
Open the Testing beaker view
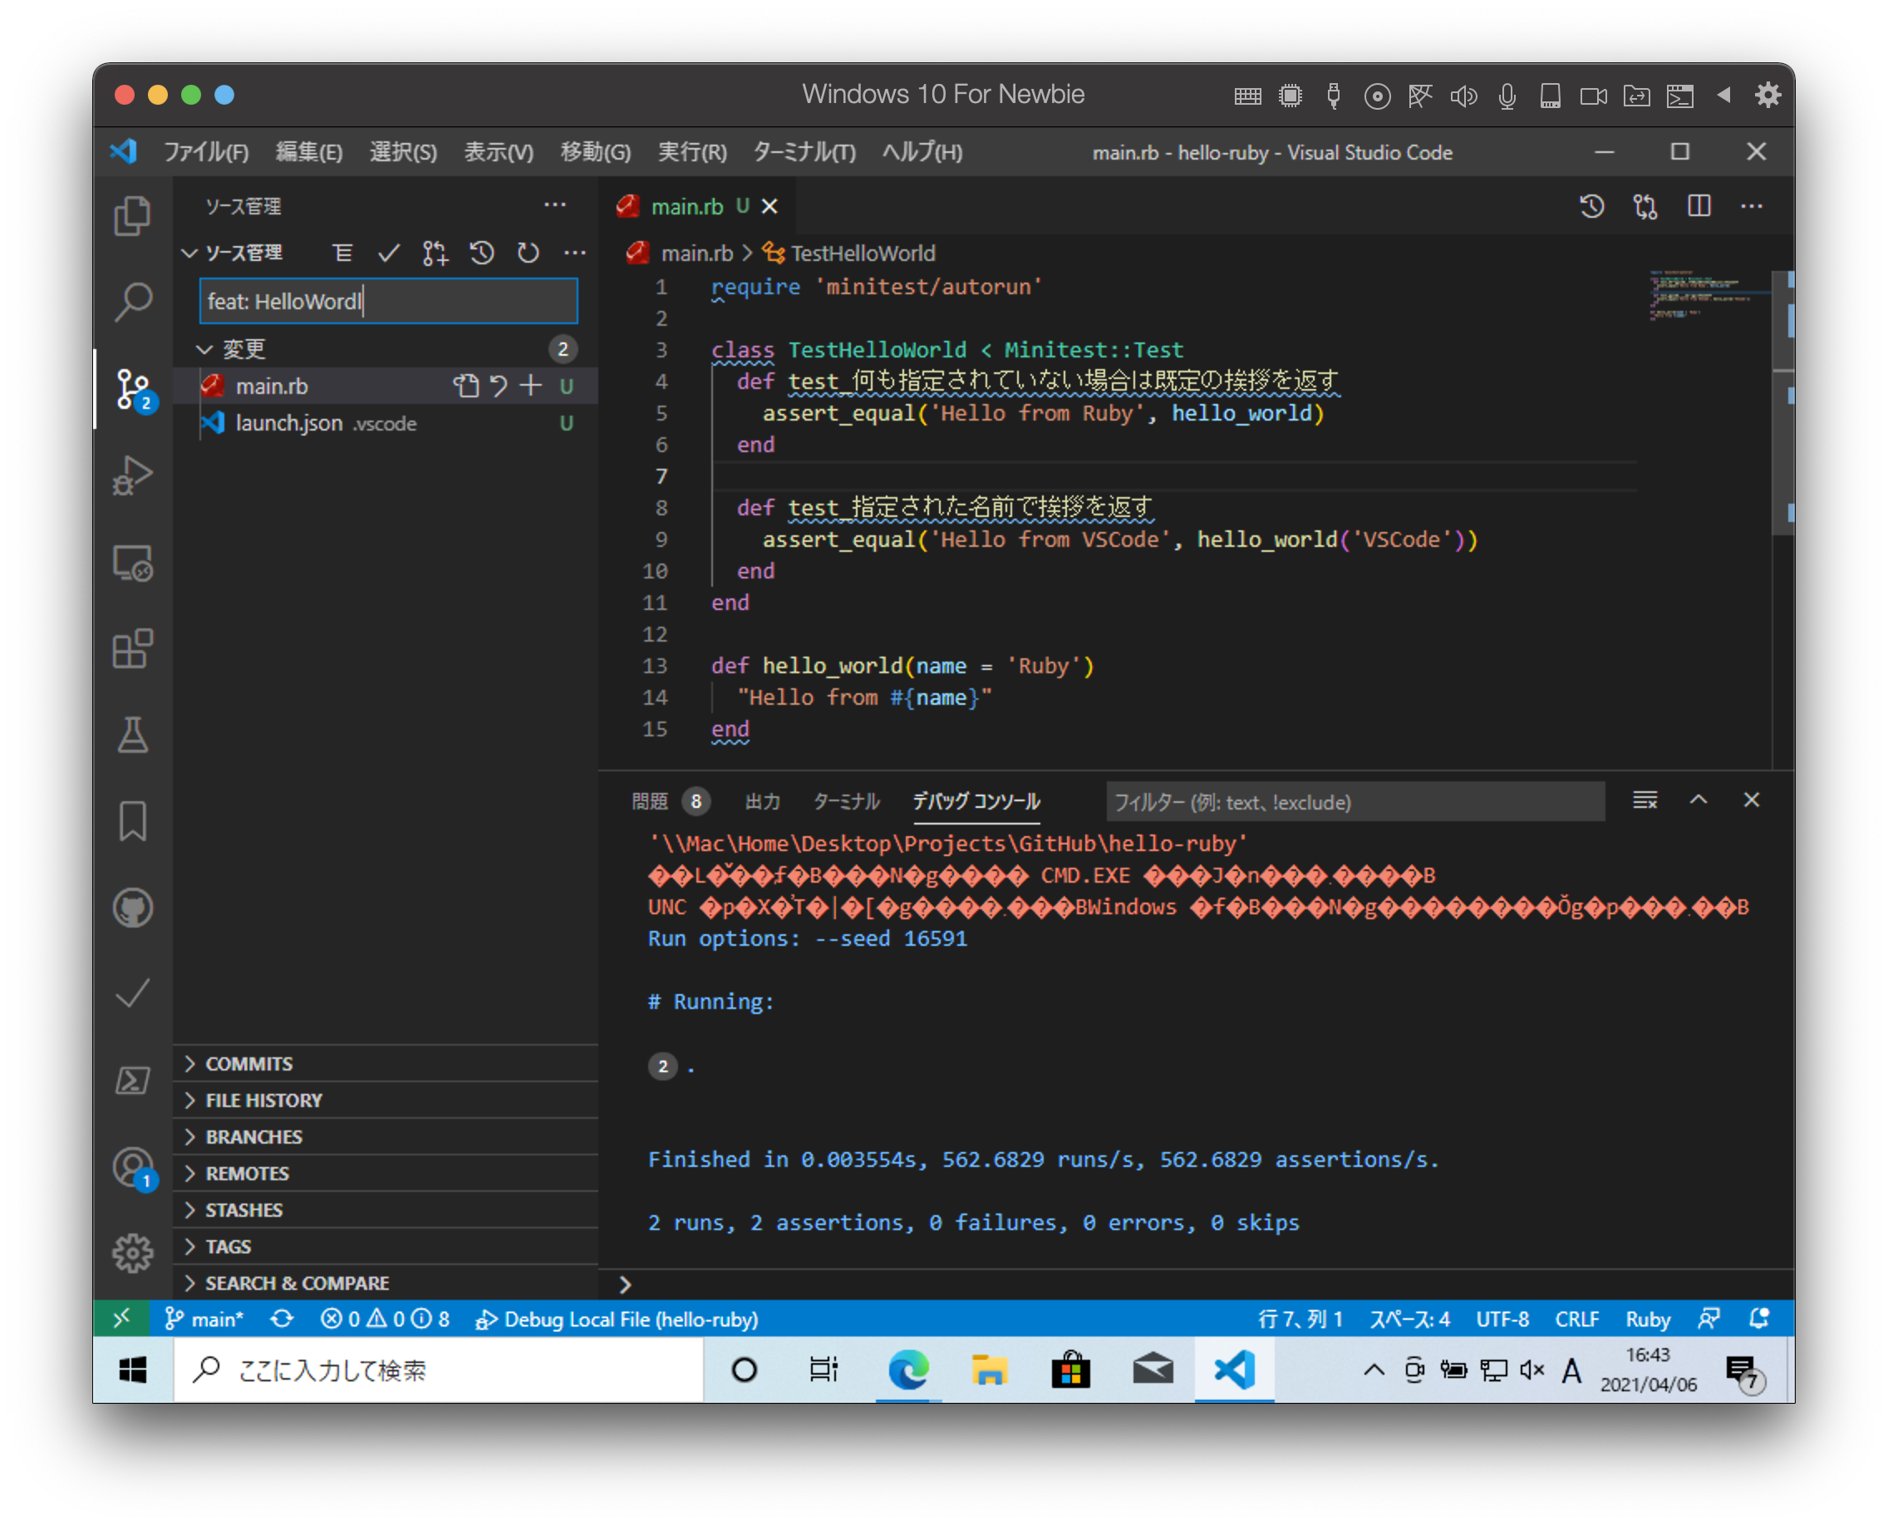click(134, 736)
